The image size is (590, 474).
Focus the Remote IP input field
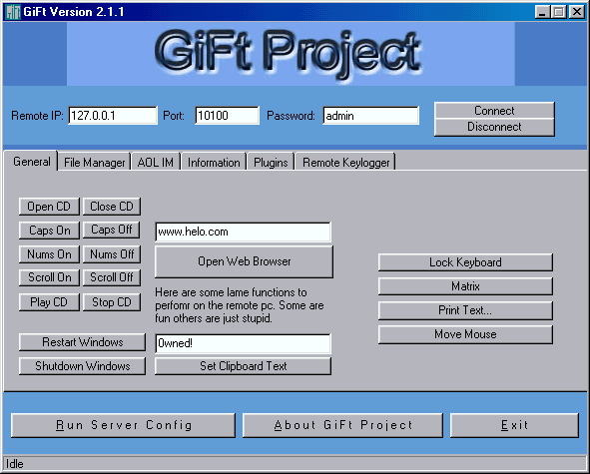click(x=113, y=116)
